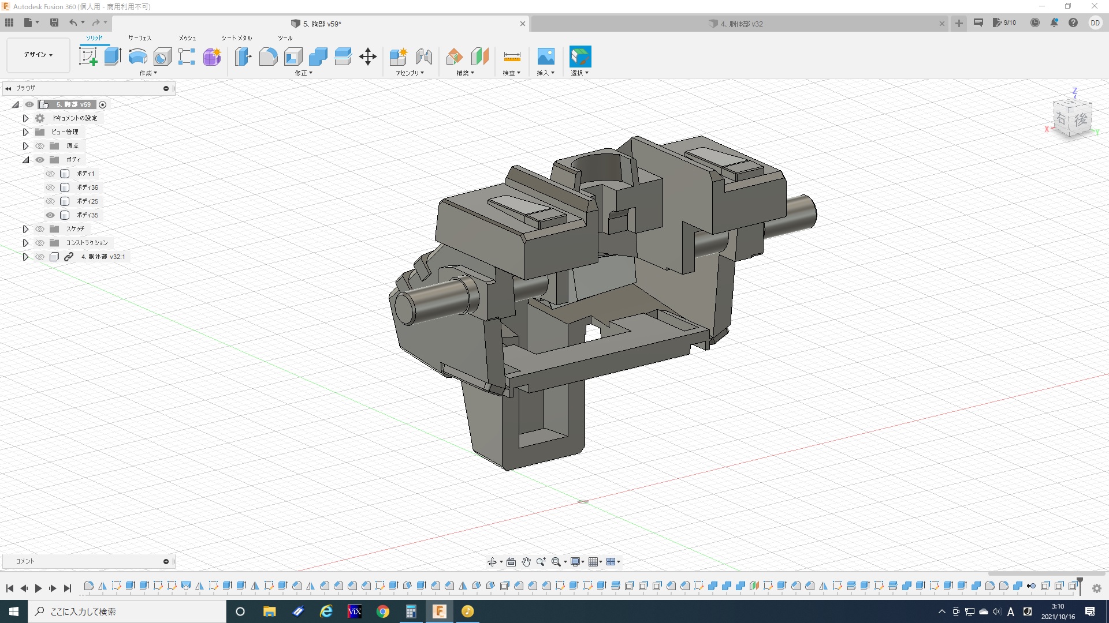Select the Revolve tool icon
Viewport: 1109px width, 623px height.
pyautogui.click(x=137, y=57)
